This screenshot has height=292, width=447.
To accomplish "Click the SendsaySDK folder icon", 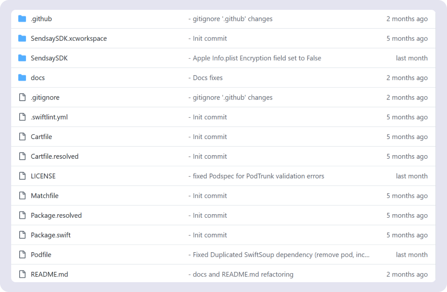I will click(x=22, y=58).
